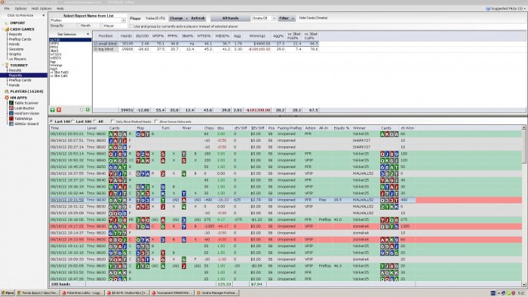
Task: Select the All hands radio button
Action: 95,121
